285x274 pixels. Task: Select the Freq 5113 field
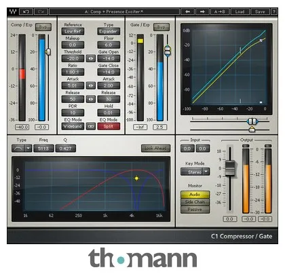(x=43, y=149)
